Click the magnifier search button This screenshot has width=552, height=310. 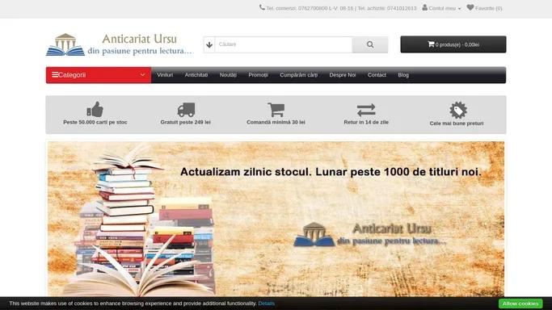click(370, 44)
